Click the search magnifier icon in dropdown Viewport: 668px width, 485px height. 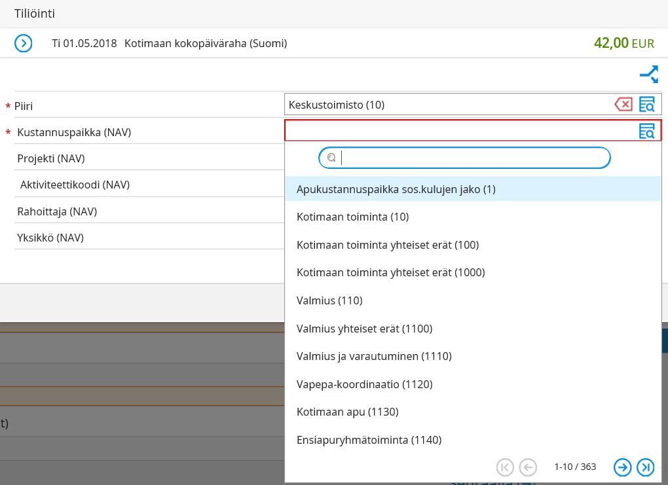click(x=331, y=158)
